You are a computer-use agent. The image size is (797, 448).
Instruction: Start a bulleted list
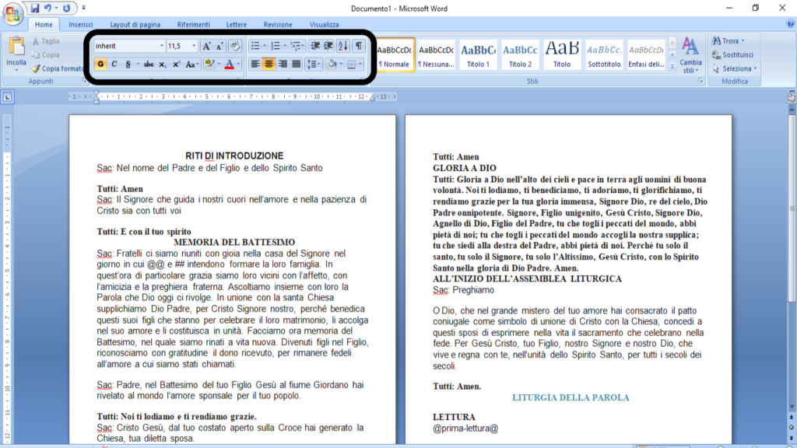[255, 45]
